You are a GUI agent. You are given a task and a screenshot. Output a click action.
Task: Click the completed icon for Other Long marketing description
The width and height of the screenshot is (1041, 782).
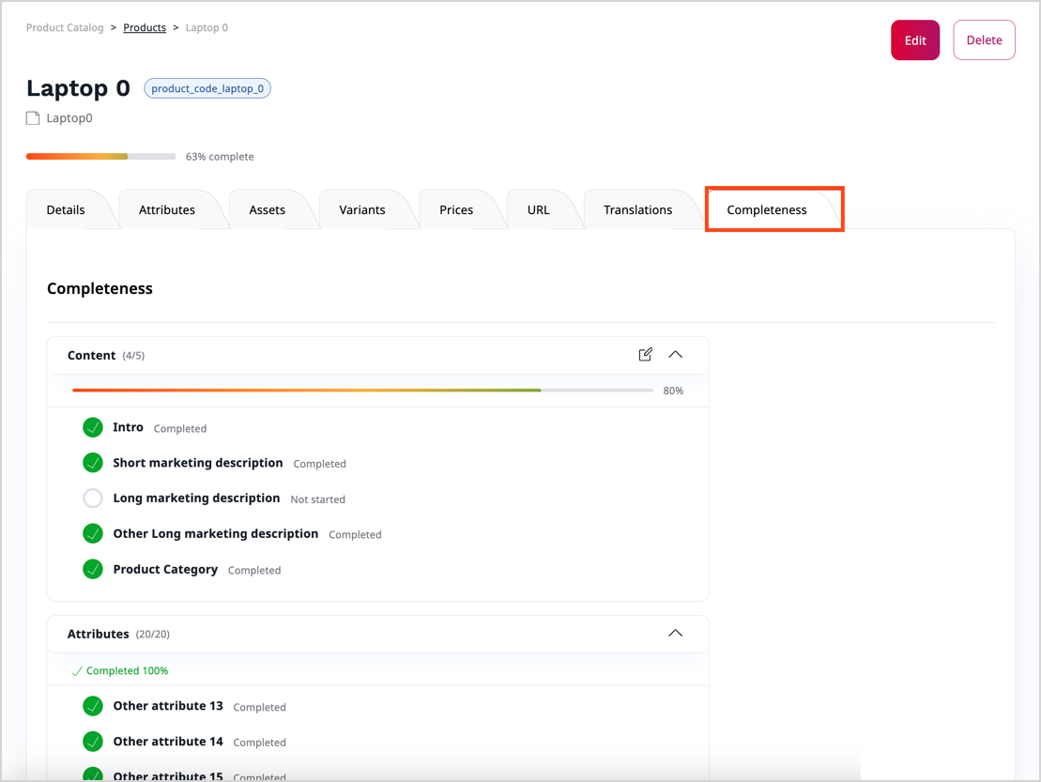click(92, 533)
